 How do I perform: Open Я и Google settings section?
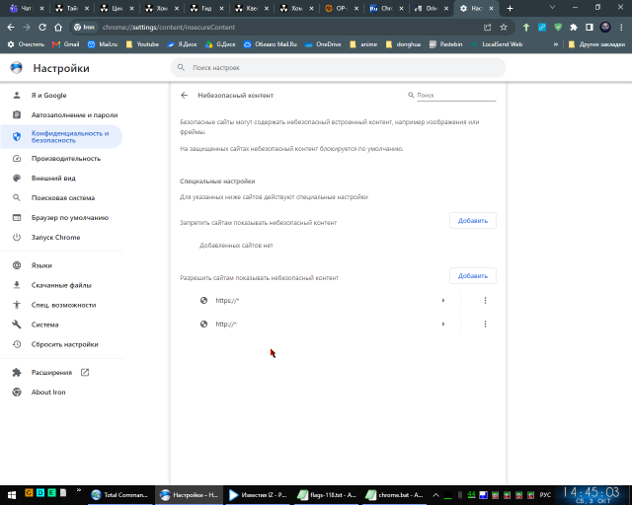[61, 96]
